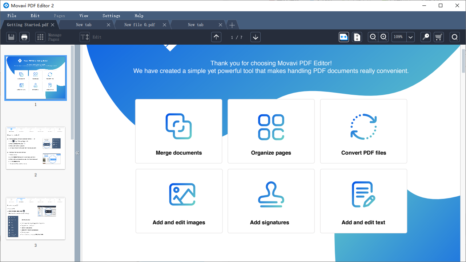466x262 pixels.
Task: Close the New file 0.pdf tab
Action: [165, 25]
